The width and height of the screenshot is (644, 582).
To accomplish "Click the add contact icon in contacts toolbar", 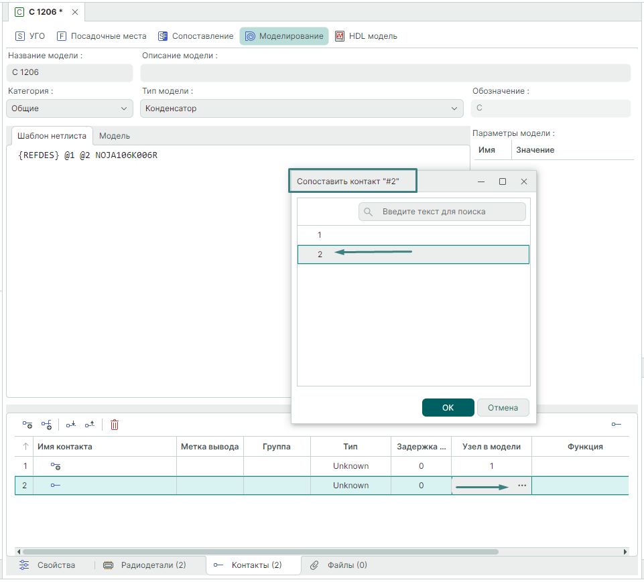I will coord(27,425).
